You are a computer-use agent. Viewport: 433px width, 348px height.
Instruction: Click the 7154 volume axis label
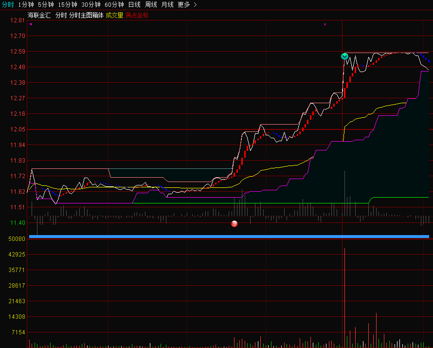coord(18,332)
